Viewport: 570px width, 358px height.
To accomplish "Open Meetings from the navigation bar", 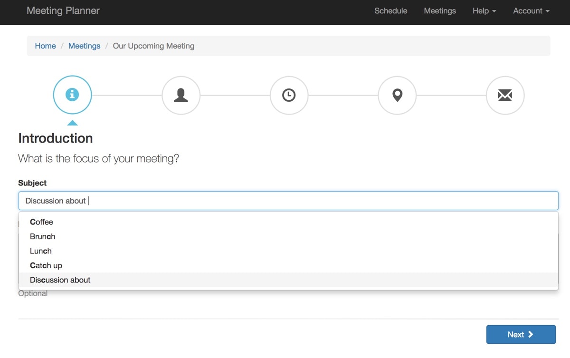I will 439,10.
